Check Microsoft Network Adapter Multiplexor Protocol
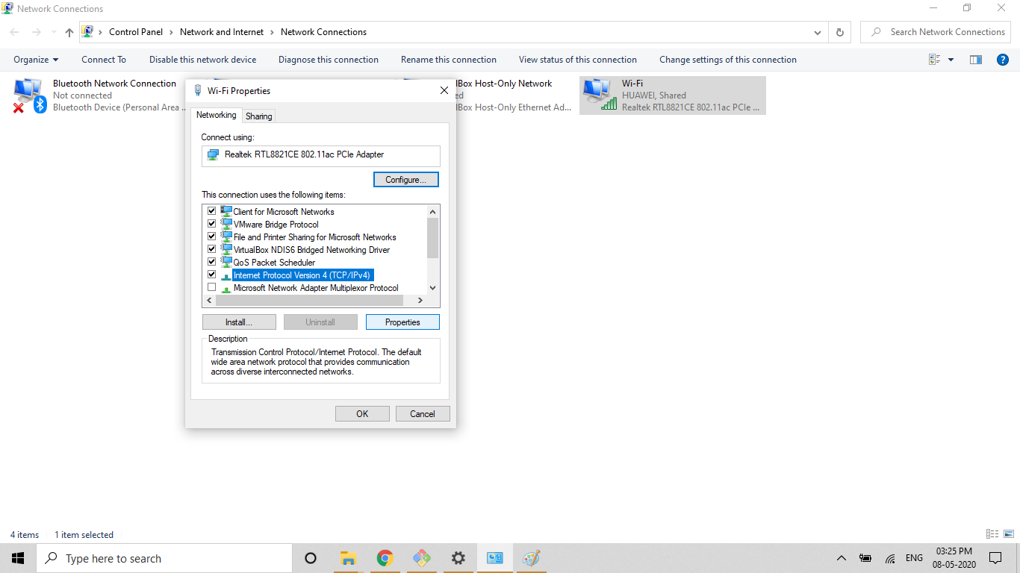1020x573 pixels. (x=211, y=287)
